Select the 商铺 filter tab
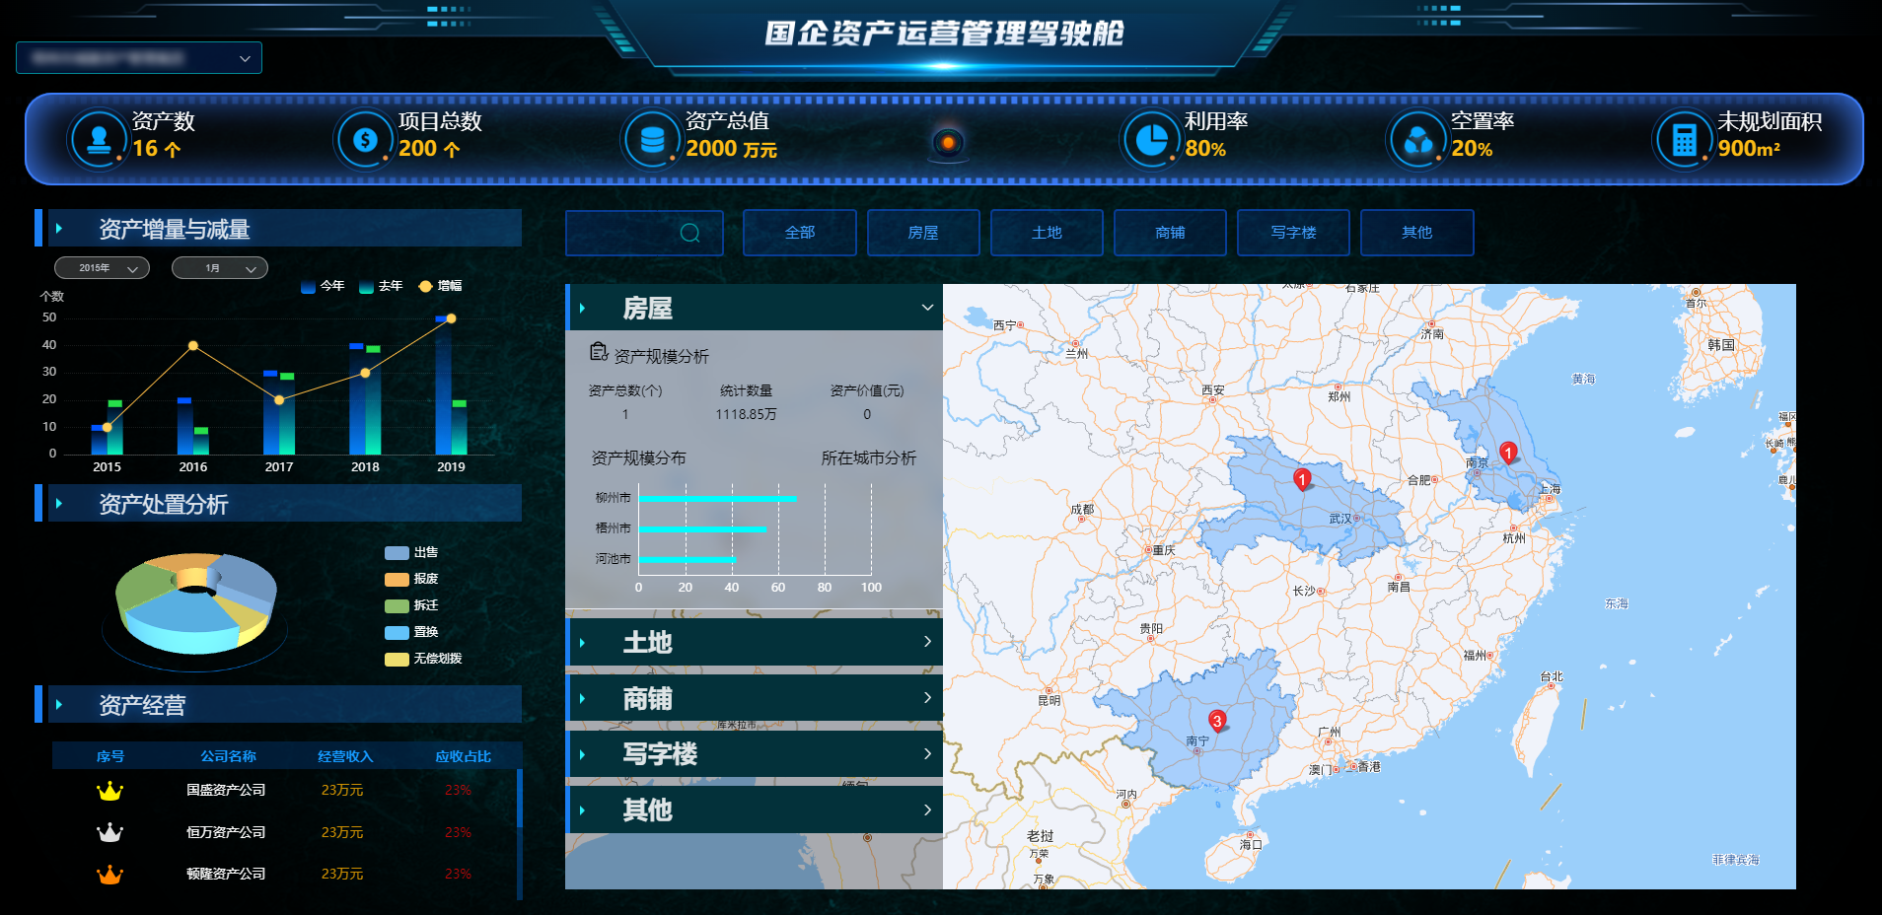 1170,233
